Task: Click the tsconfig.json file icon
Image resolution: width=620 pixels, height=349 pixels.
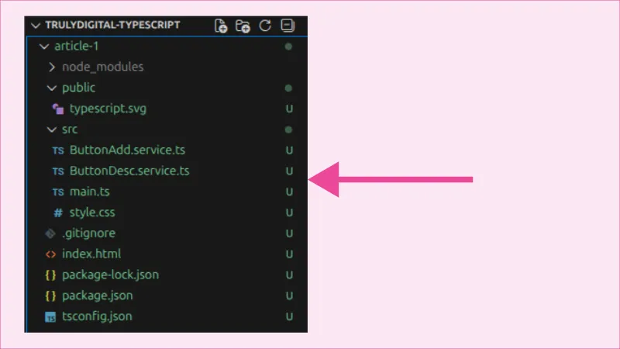Action: (x=50, y=316)
